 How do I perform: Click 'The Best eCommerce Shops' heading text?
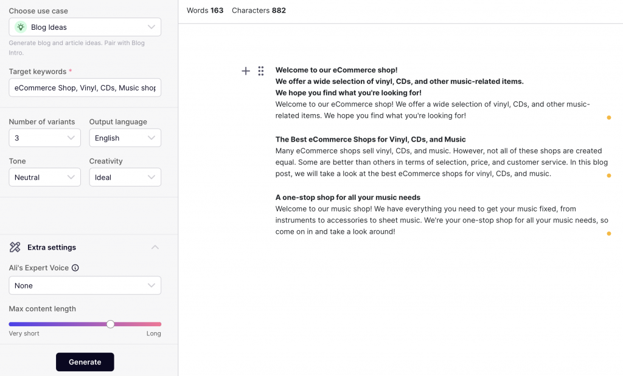pos(370,140)
